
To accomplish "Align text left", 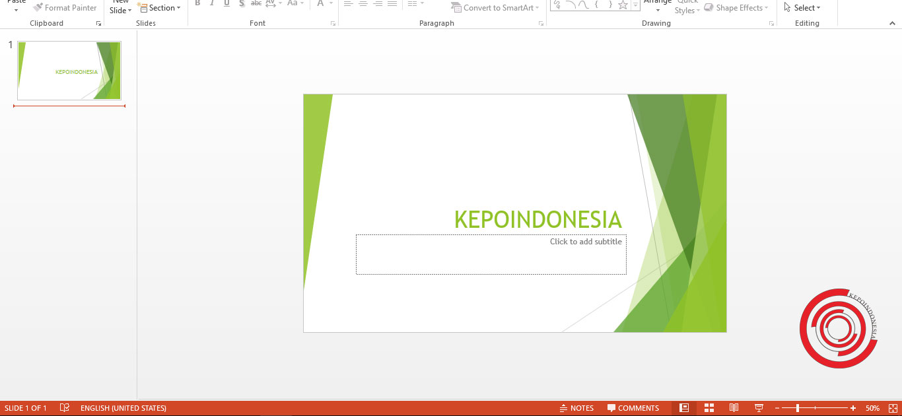I will [x=348, y=3].
